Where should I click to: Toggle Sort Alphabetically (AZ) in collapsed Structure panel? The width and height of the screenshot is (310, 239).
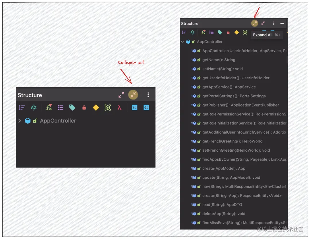coord(34,108)
